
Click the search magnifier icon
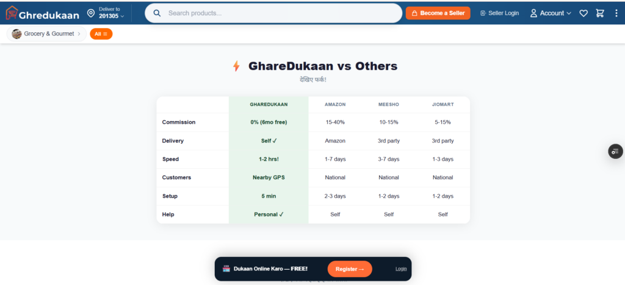(x=157, y=13)
